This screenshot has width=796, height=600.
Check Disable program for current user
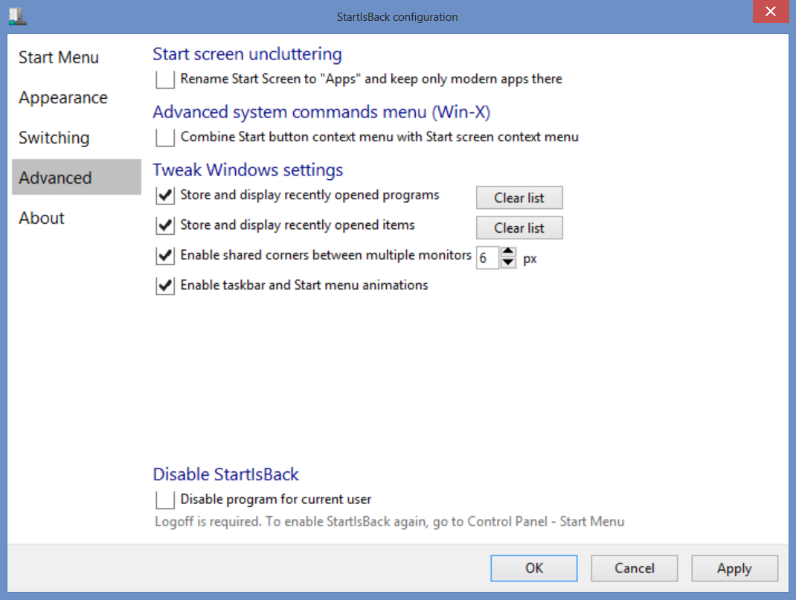165,500
